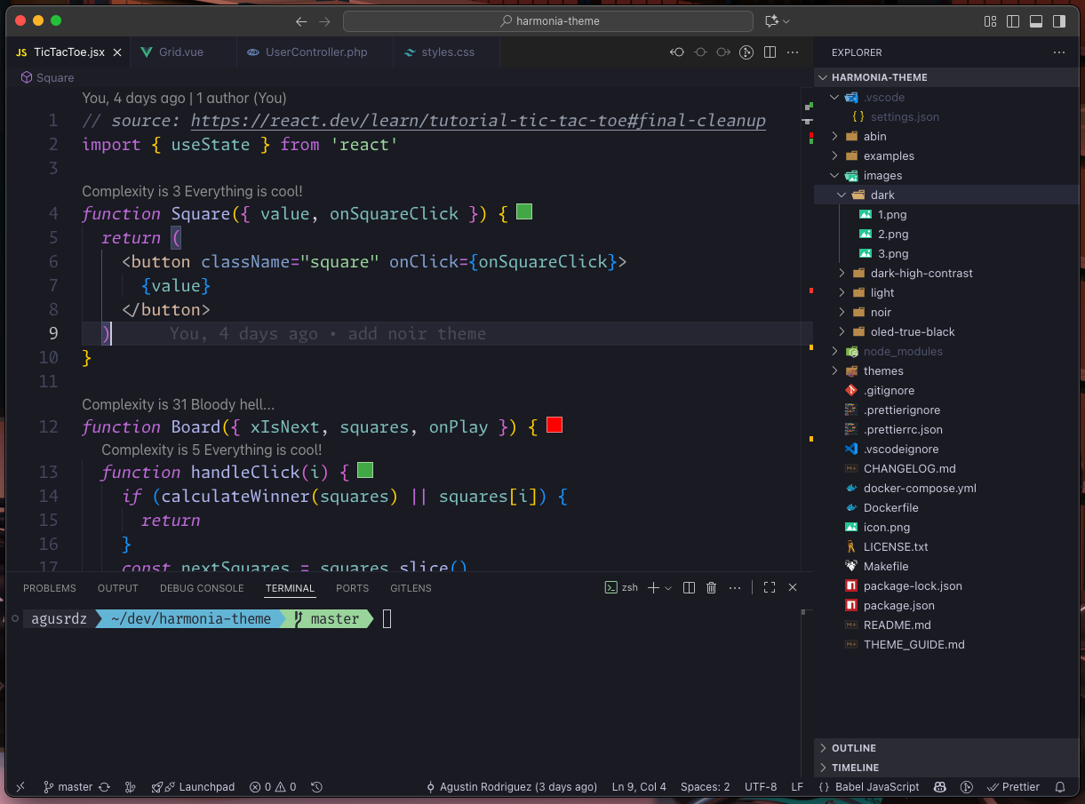Open previous revision via GitLens arrow icon
Image resolution: width=1085 pixels, height=804 pixels.
point(677,52)
